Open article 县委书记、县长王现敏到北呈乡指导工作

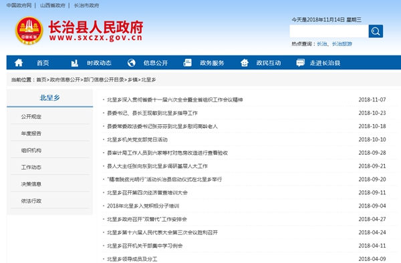coord(152,113)
